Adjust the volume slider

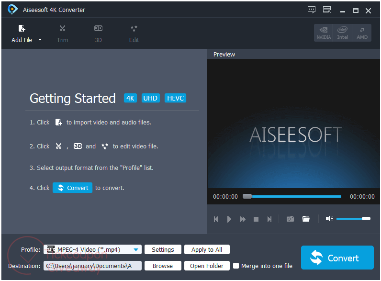(353, 218)
